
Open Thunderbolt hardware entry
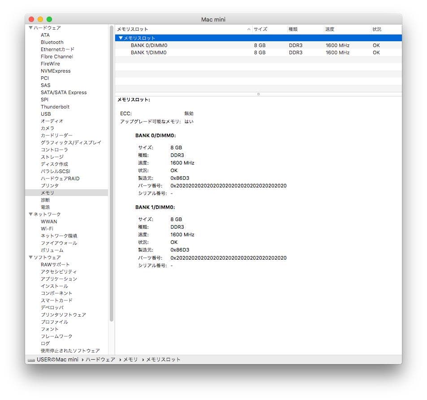[x=55, y=107]
